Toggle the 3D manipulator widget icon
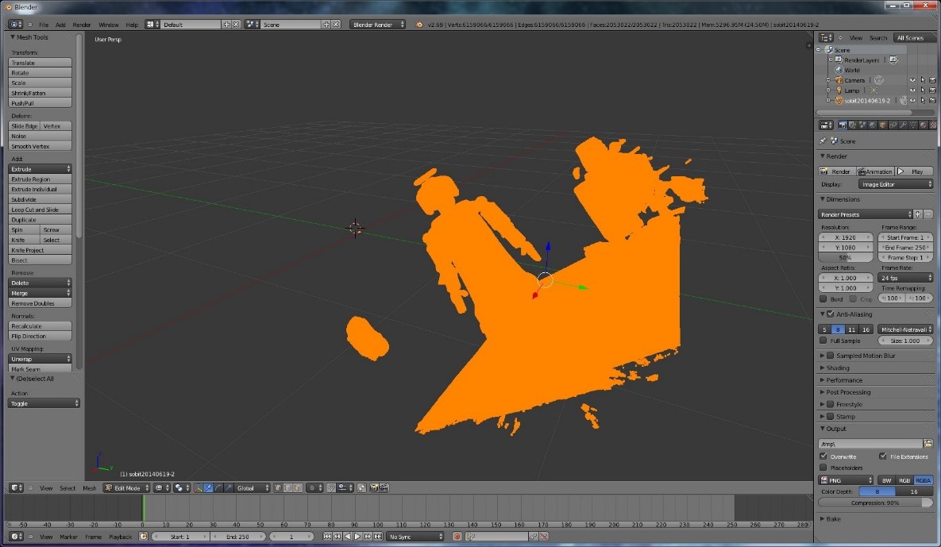Screen dimensions: 941x547 coord(196,487)
